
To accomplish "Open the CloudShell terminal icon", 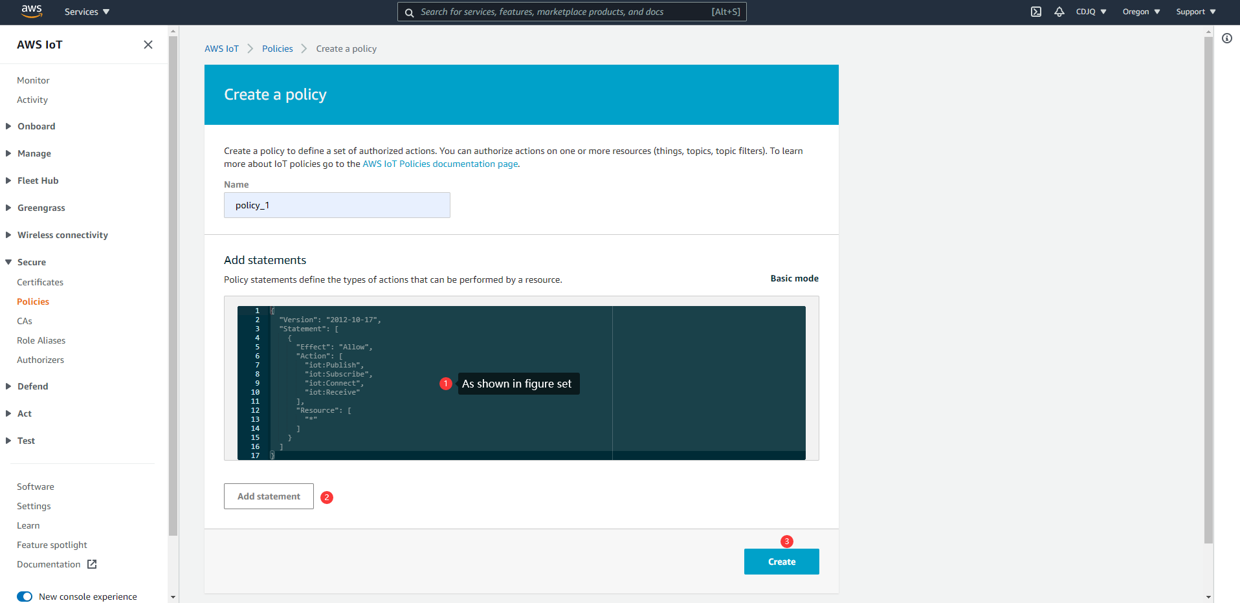I will (1036, 12).
